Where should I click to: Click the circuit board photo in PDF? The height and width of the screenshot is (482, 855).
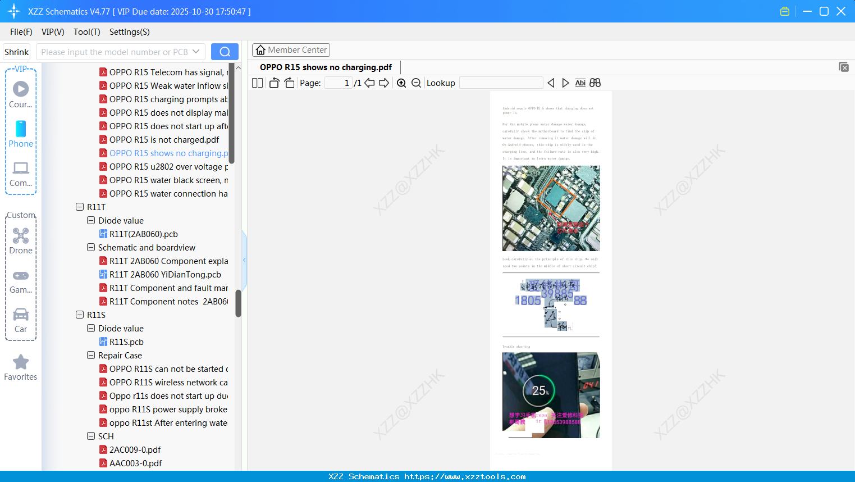[x=551, y=208]
